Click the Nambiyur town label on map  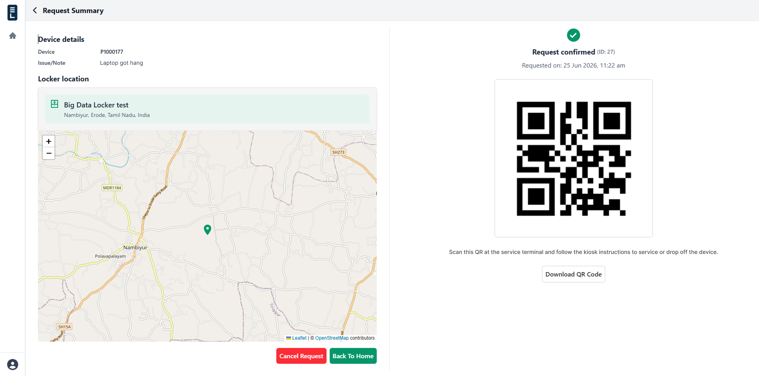pos(135,248)
